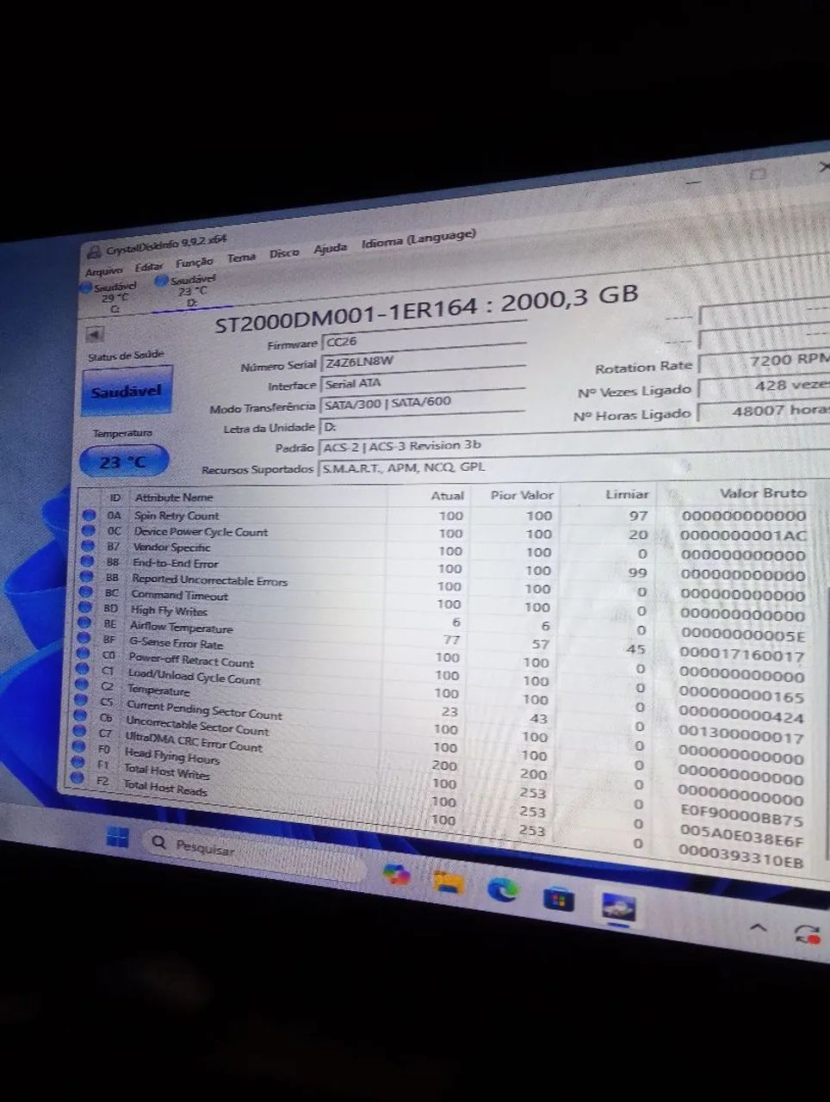This screenshot has width=830, height=1102.
Task: Click the blue status icon for Total Host Writes
Action: tap(77, 762)
